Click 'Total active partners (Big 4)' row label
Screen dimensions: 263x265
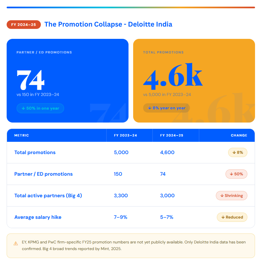pyautogui.click(x=48, y=196)
